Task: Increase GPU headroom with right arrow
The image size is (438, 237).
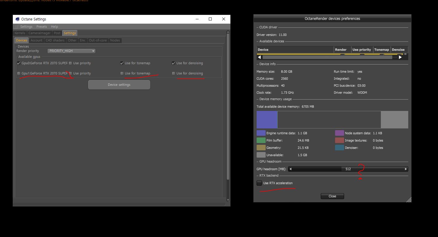Action: (406, 169)
